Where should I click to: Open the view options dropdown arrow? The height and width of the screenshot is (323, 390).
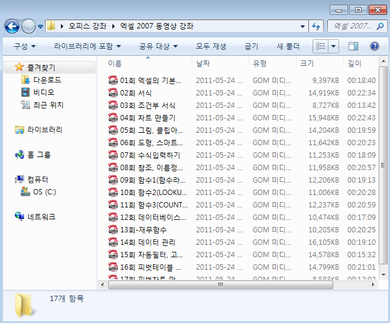click(x=334, y=46)
